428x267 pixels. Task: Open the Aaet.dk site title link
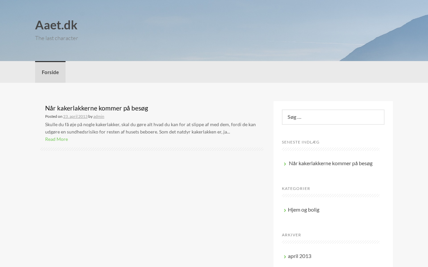tap(56, 25)
